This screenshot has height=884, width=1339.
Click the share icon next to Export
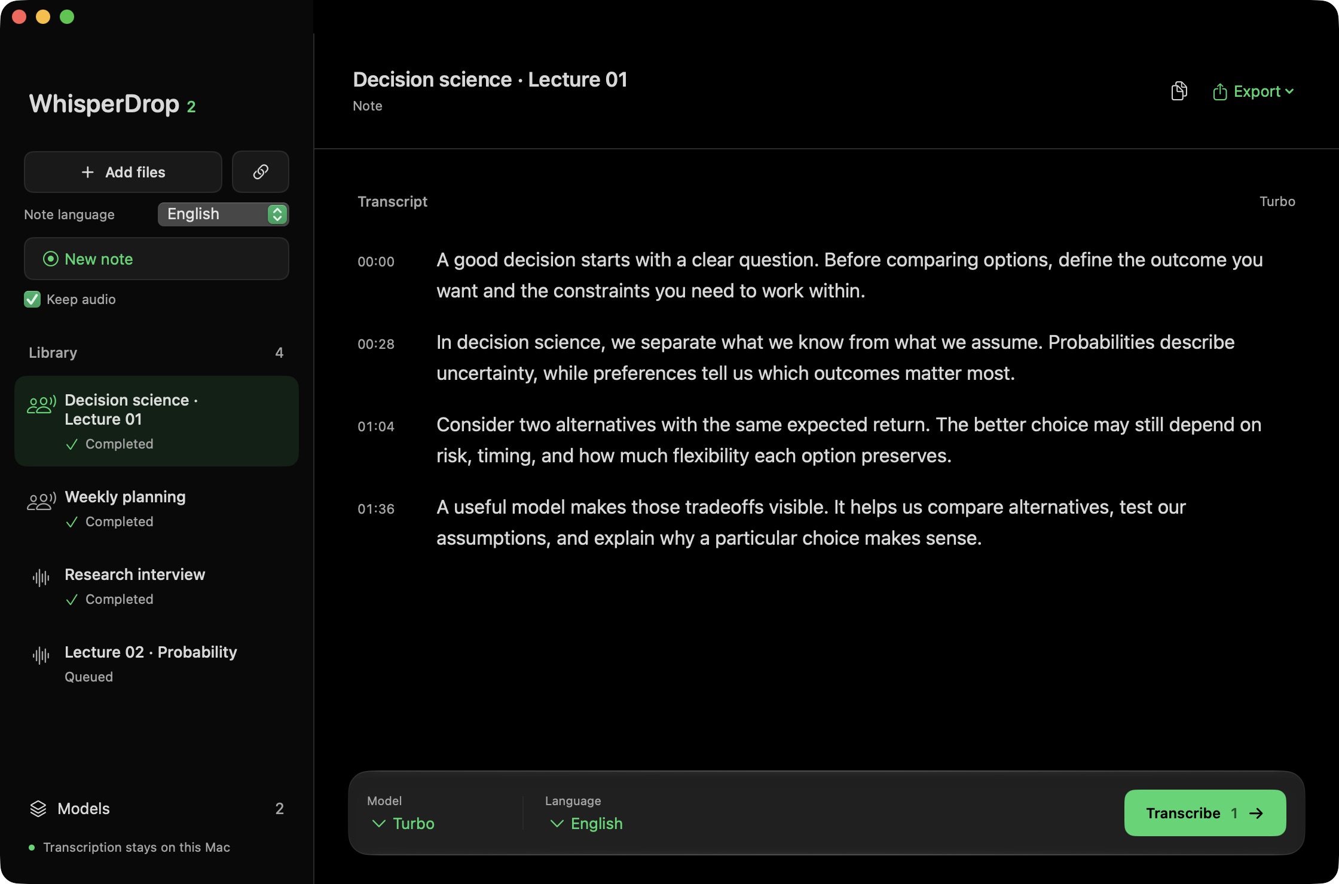[x=1220, y=91]
